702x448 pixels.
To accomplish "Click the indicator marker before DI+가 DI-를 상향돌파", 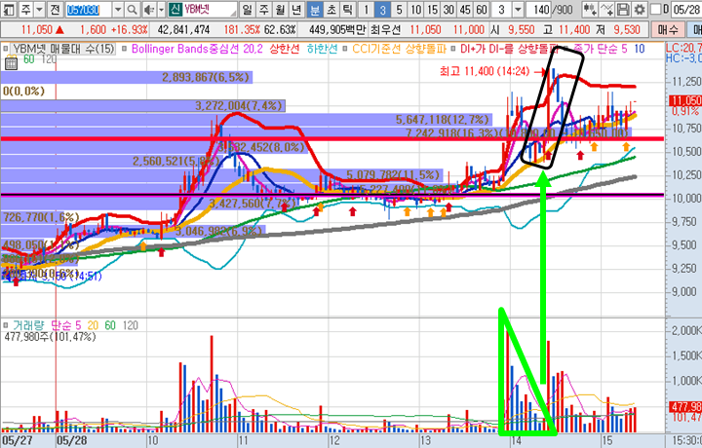I will coord(453,49).
